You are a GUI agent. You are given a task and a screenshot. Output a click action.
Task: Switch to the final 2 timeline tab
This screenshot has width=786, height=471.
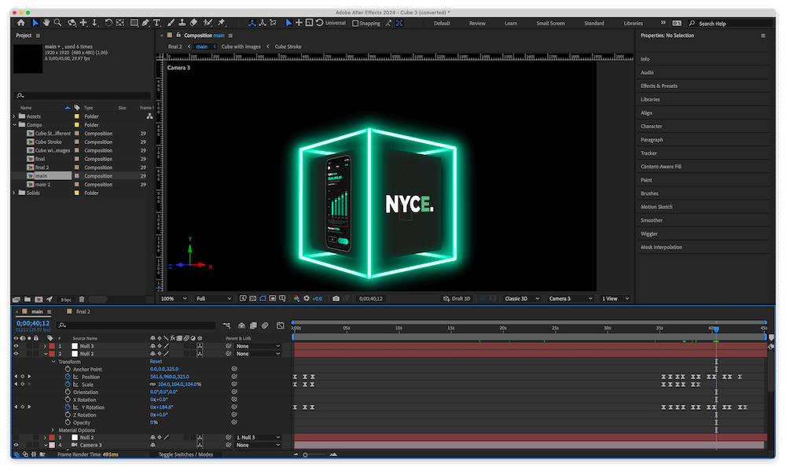(83, 311)
